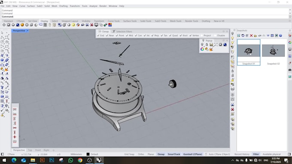Click the red star icon in floating toolbar
Image resolution: width=292 pixels, height=164 pixels.
pyautogui.click(x=15, y=137)
